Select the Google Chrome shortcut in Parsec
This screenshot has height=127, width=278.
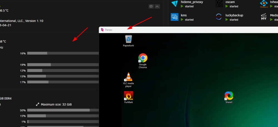[143, 61]
